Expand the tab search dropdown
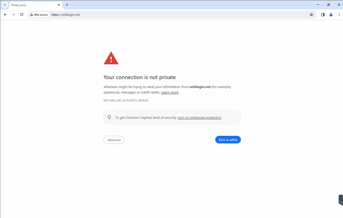This screenshot has width=343, height=218. [5, 5]
